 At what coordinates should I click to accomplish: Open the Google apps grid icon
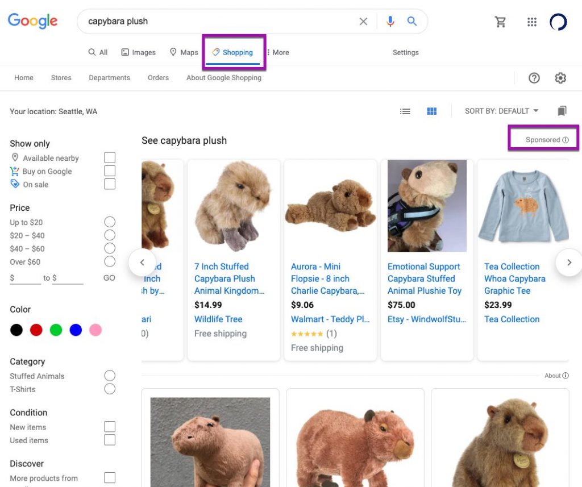(532, 22)
